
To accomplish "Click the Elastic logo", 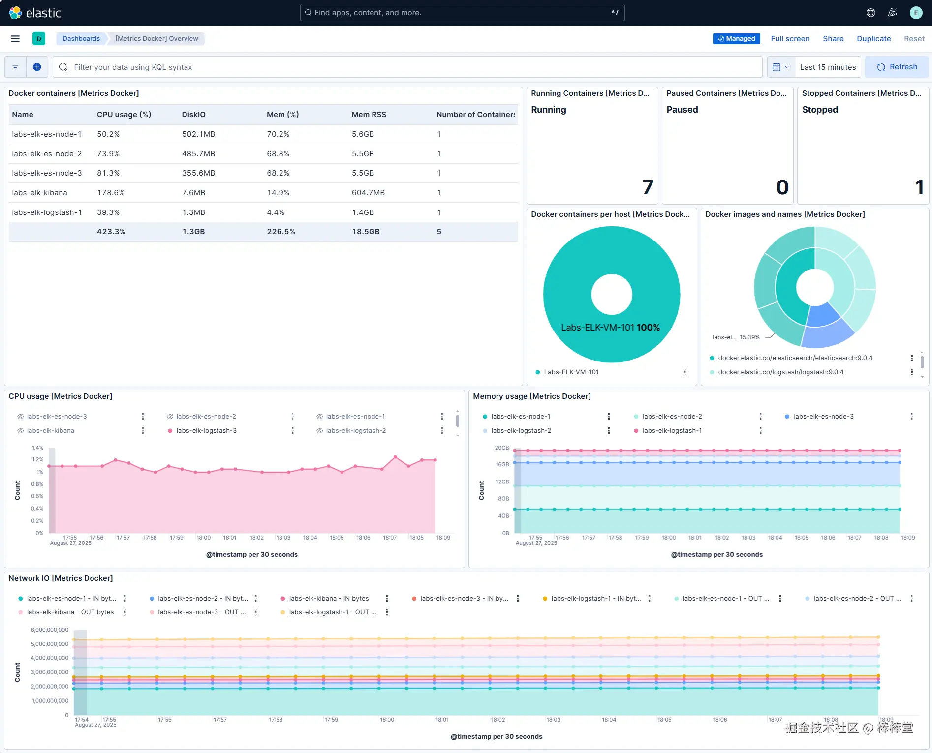I will (35, 13).
